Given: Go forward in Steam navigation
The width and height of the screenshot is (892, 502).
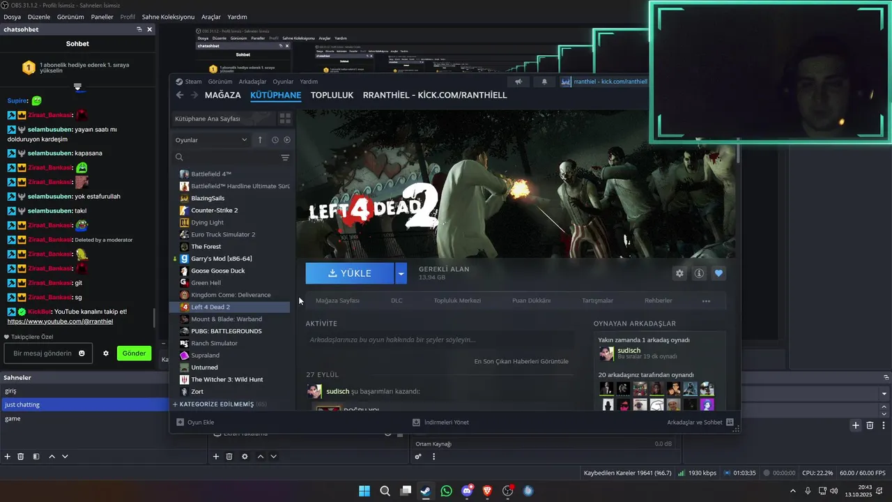Looking at the screenshot, I should pos(194,95).
